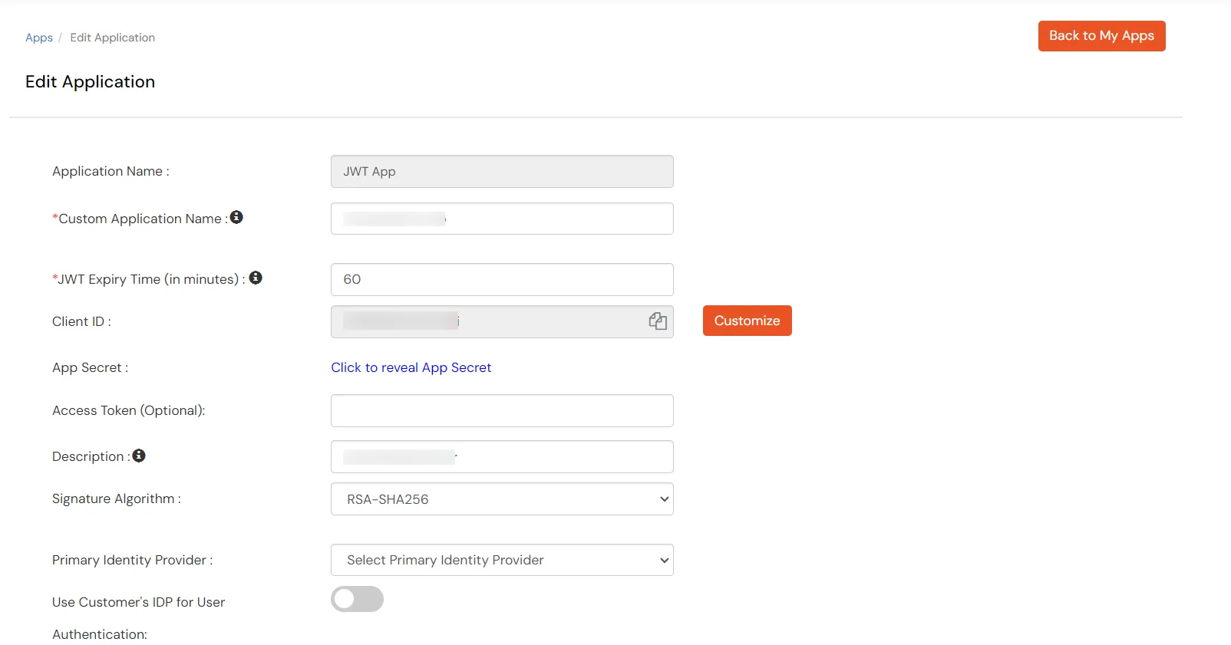The width and height of the screenshot is (1231, 645).
Task: Reveal the App Secret
Action: 411,367
